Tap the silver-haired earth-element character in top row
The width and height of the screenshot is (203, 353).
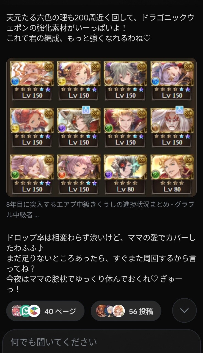click(125, 73)
